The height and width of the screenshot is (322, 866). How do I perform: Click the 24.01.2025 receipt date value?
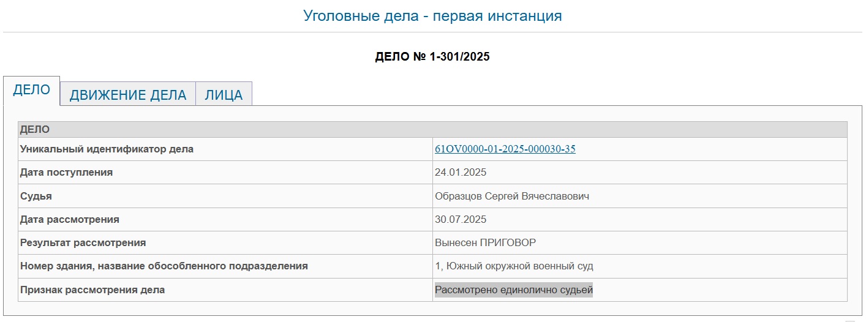tap(460, 172)
